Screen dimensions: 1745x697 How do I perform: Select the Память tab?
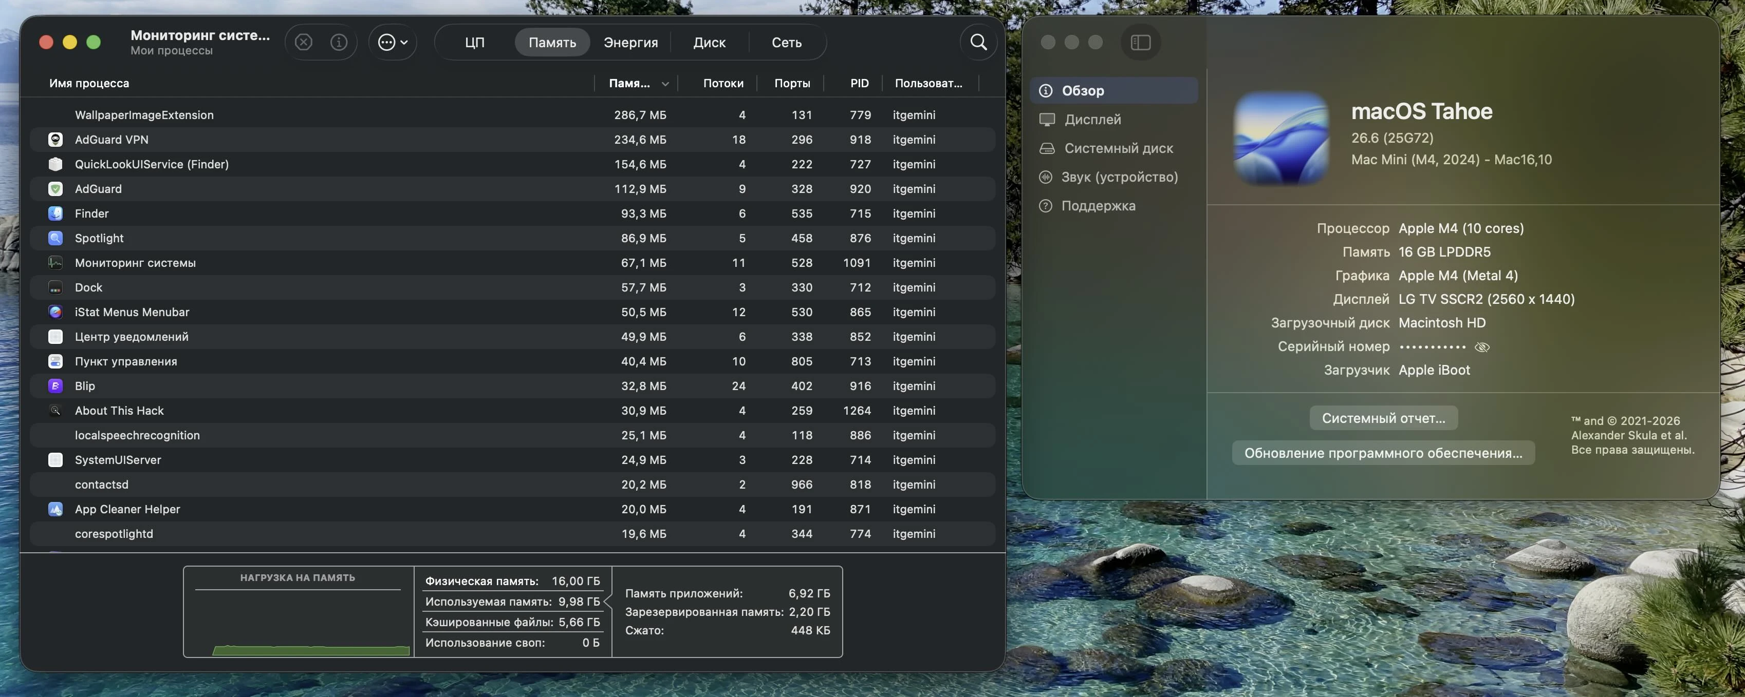click(x=552, y=42)
